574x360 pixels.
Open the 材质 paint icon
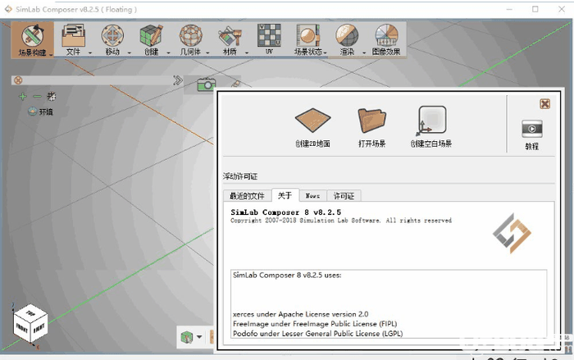pyautogui.click(x=230, y=36)
